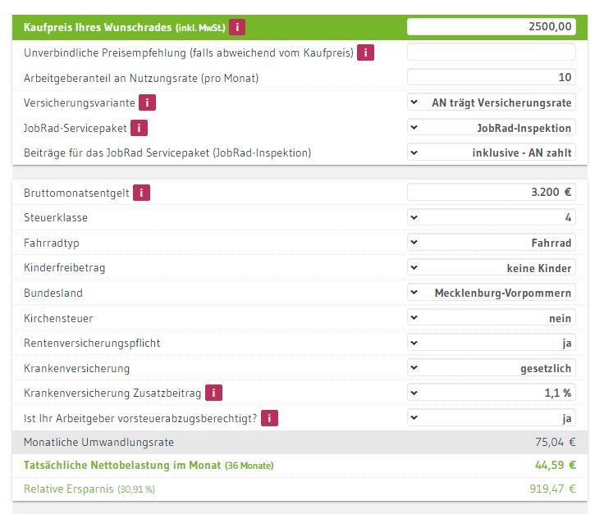Change Steuerklasse dropdown value 4
This screenshot has width=604, height=514.
point(491,217)
